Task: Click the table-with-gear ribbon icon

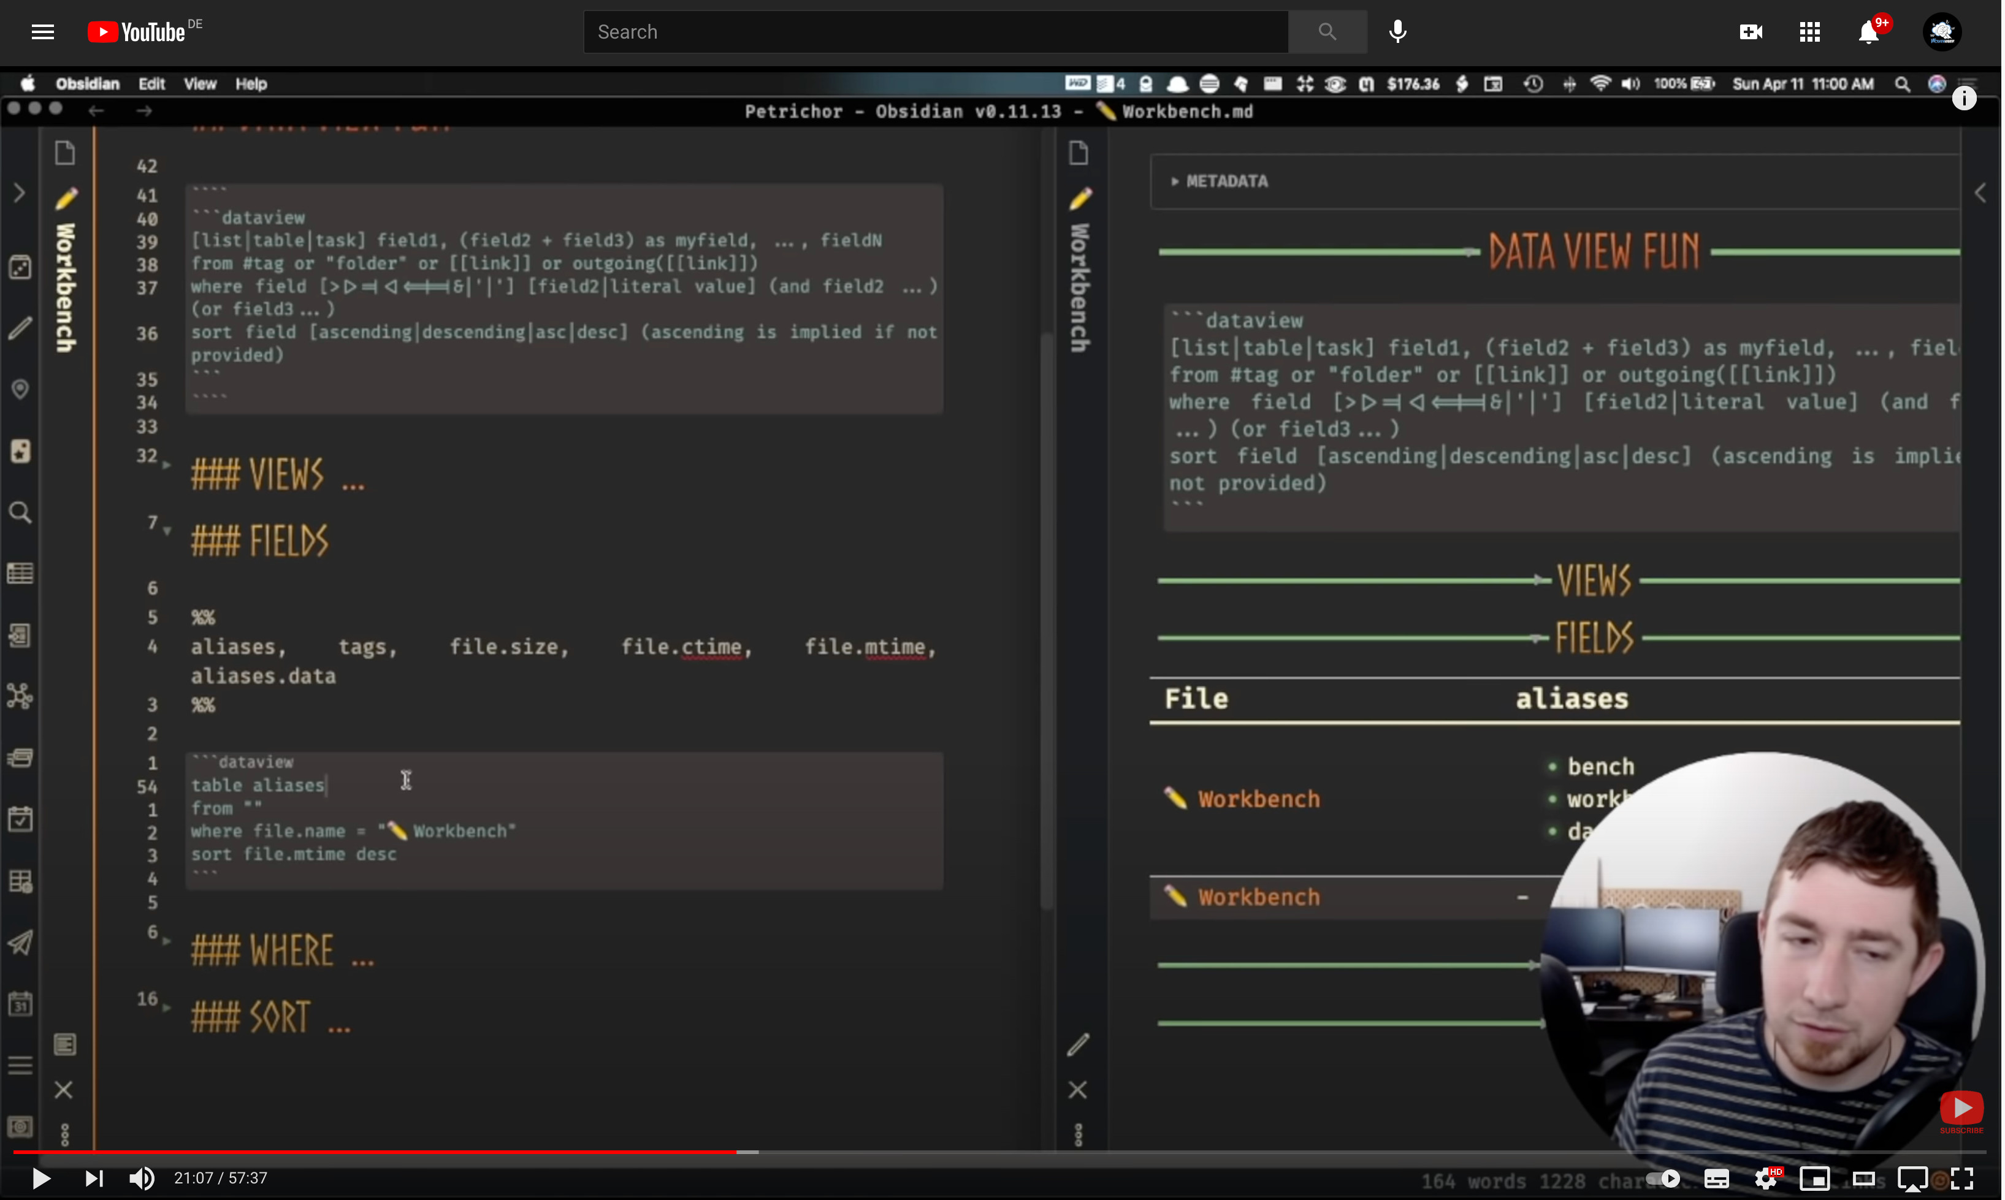Action: tap(20, 881)
